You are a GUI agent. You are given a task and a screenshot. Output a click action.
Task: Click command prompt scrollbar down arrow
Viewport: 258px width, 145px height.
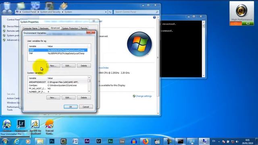tap(203, 76)
